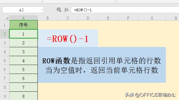The height and width of the screenshot is (100, 179).
Task: Select cell A9 containing 8
Action: click(x=23, y=96)
